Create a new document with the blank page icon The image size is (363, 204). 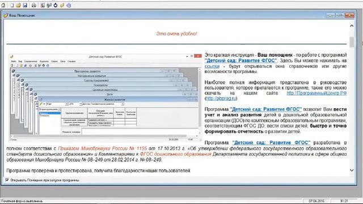pyautogui.click(x=12, y=5)
